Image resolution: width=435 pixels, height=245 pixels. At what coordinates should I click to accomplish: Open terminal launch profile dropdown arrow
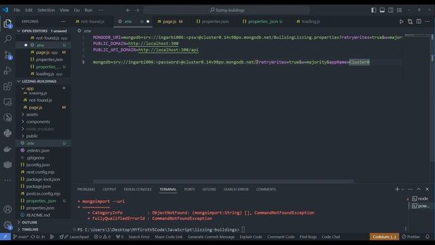(x=402, y=189)
